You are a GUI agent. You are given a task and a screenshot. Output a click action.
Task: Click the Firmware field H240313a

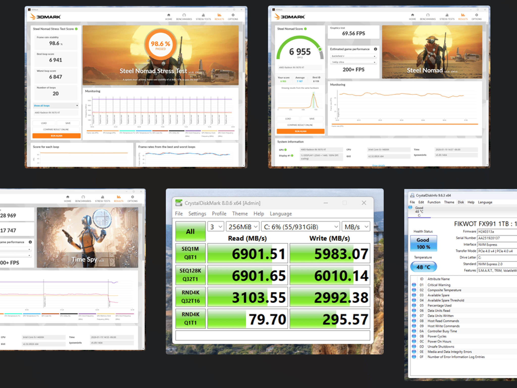click(x=497, y=231)
